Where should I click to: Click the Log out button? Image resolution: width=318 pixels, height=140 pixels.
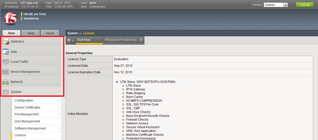click(305, 5)
